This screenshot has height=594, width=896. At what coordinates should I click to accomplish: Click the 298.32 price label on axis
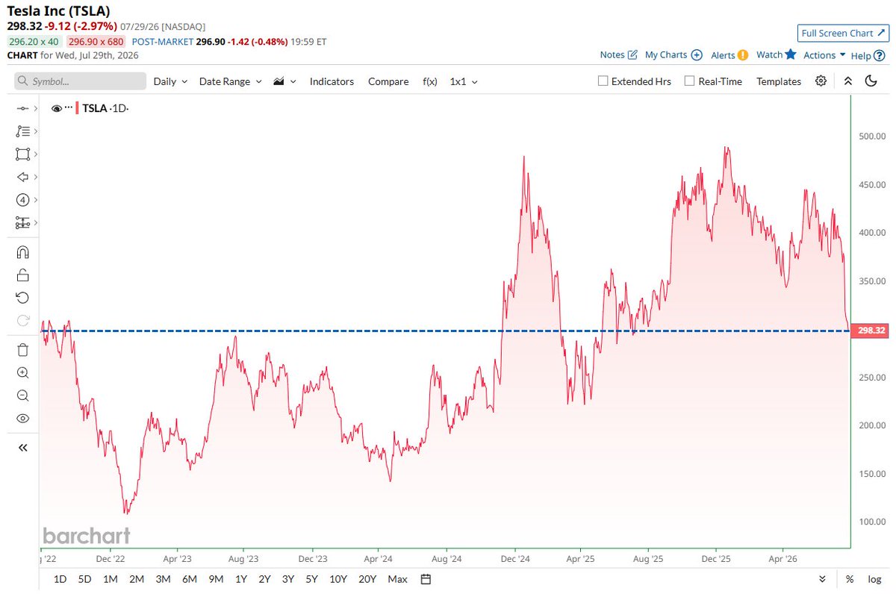click(870, 331)
